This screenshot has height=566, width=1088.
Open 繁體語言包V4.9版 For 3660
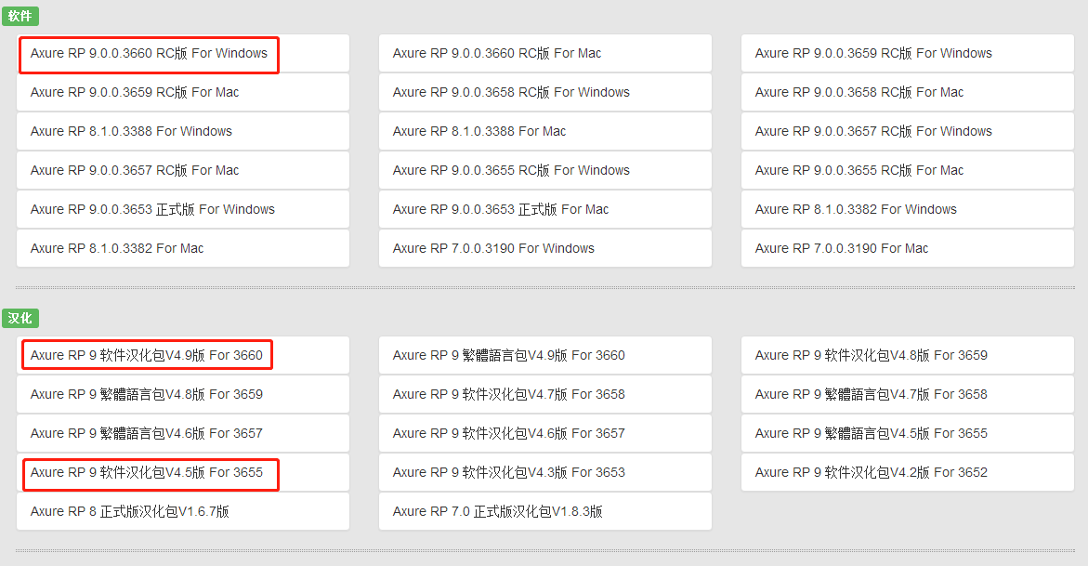tap(544, 356)
